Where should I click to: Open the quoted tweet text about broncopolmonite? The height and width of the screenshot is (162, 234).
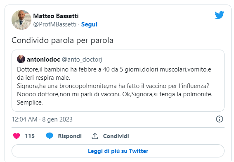click(114, 86)
